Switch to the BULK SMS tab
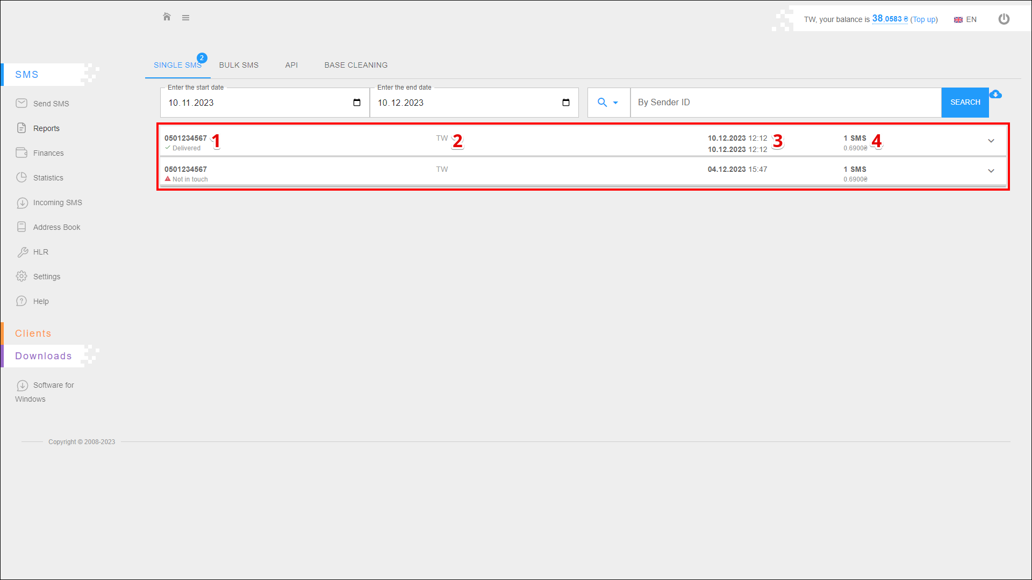 point(239,65)
